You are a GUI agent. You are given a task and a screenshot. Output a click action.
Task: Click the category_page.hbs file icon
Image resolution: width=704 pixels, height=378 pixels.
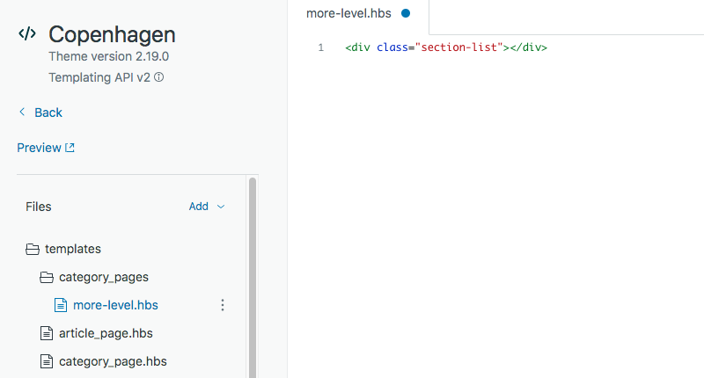coord(47,361)
